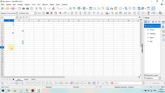Image resolution: width=165 pixels, height=93 pixels.
Task: Click the AutoFilter funnel icon
Action: click(x=103, y=9)
